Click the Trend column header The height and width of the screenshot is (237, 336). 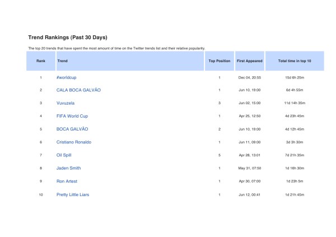[x=63, y=60]
